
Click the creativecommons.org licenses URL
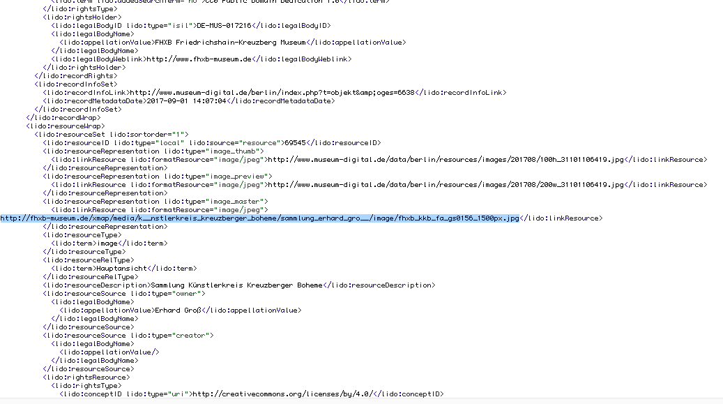[282, 394]
